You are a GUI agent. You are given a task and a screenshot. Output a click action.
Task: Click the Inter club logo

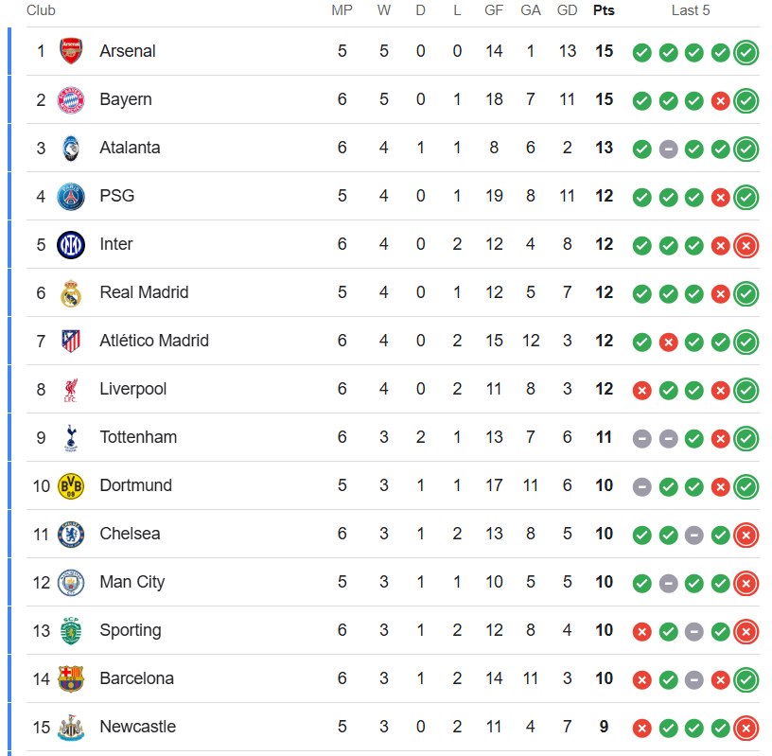71,244
